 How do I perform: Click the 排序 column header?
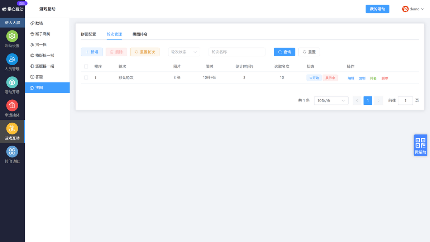(x=98, y=67)
